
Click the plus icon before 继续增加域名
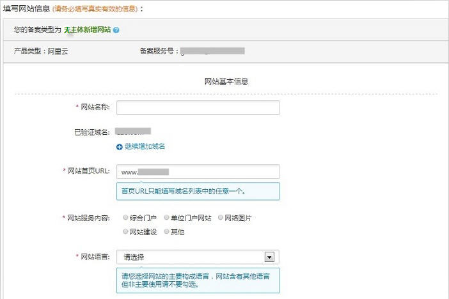coord(120,147)
